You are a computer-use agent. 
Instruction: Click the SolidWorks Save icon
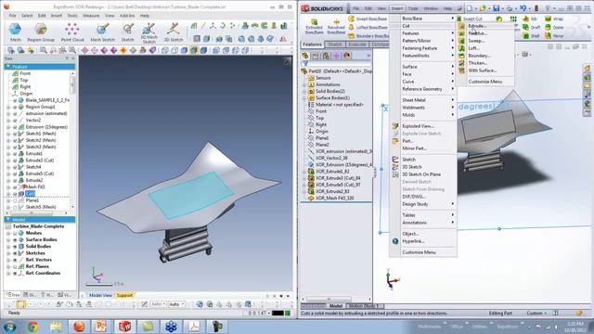point(496,8)
